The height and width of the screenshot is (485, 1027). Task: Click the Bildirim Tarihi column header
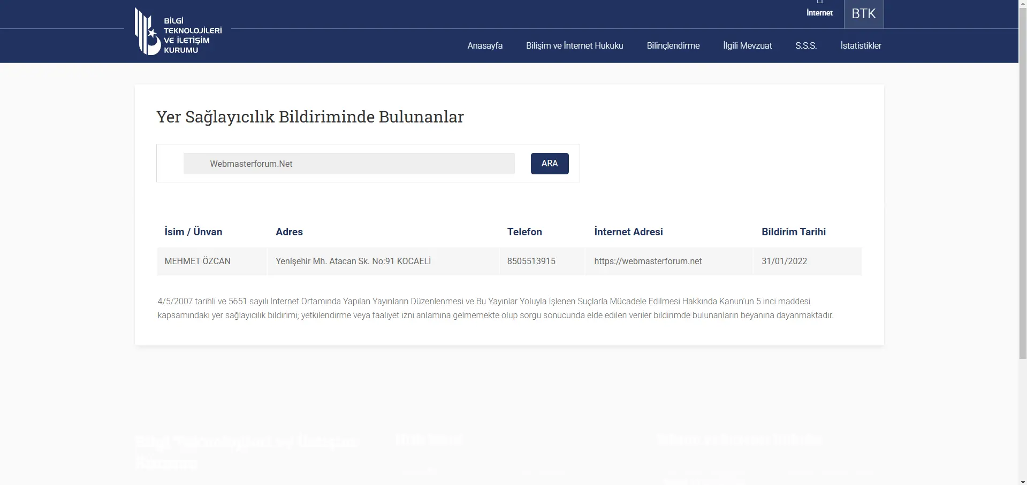pos(794,232)
